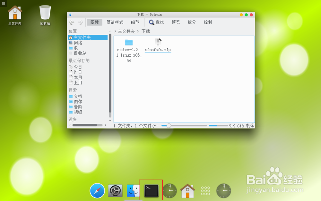Viewport: 321px width, 201px height.
Task: Click 查找 to start a search
Action: [x=156, y=22]
